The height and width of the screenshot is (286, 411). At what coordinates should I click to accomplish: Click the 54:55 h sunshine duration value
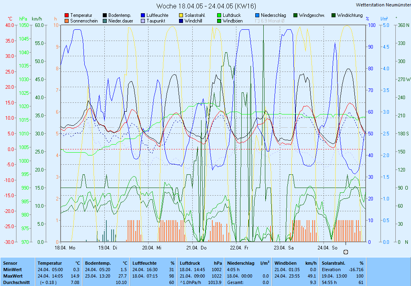(329, 283)
